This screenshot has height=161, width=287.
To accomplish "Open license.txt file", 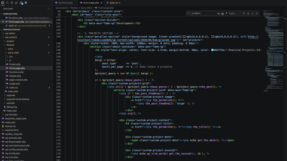I will [10, 126].
